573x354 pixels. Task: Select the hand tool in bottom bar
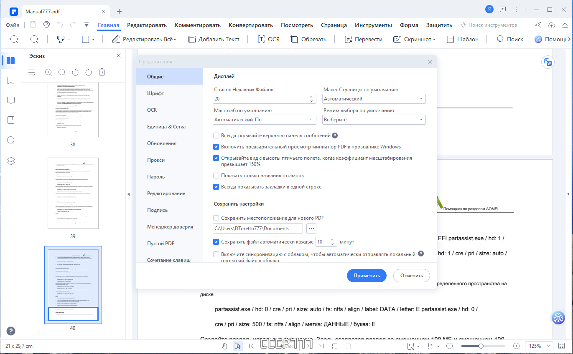coord(224,346)
